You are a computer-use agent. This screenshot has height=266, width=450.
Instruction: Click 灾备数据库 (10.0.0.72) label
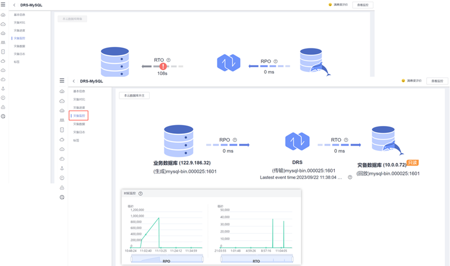[382, 165]
